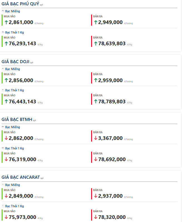Click the buy price 2,849,000
Viewport: 182px width, 222px height.
21,196
